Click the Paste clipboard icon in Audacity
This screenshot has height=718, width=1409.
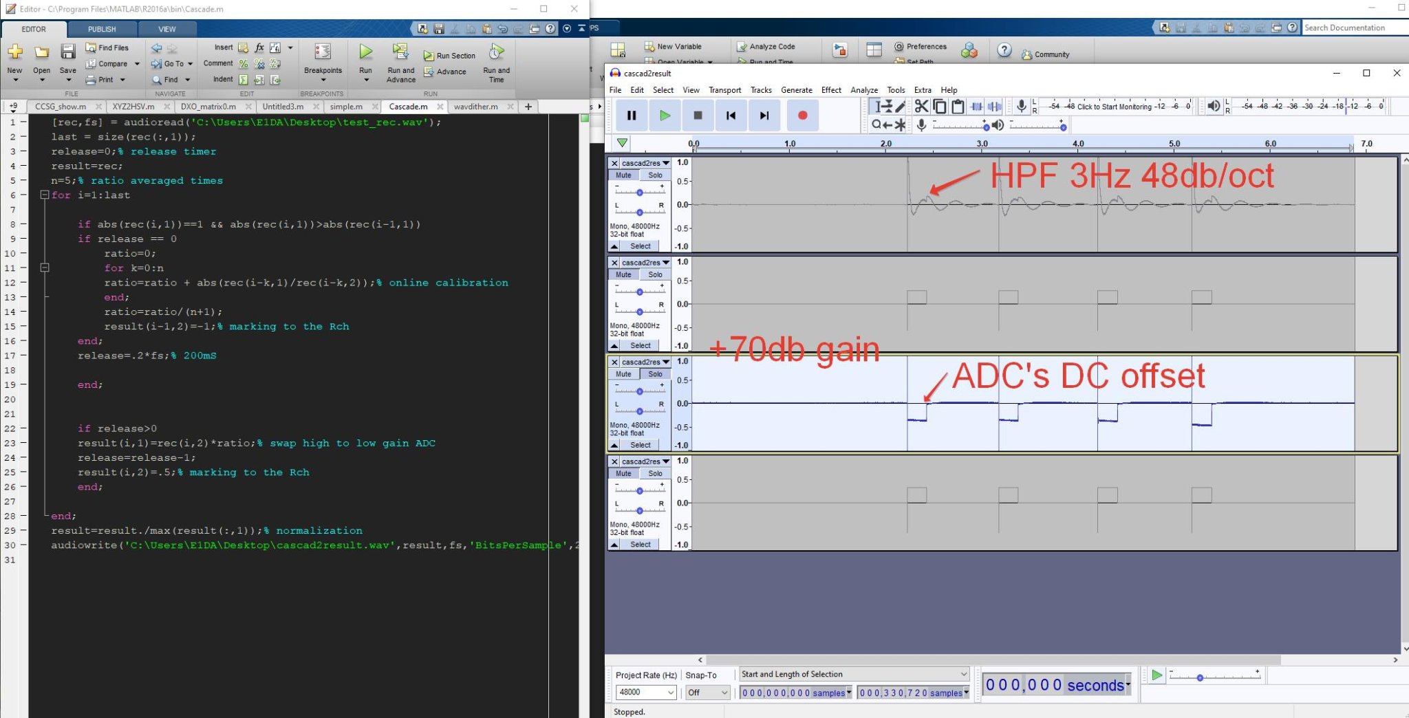(x=957, y=106)
